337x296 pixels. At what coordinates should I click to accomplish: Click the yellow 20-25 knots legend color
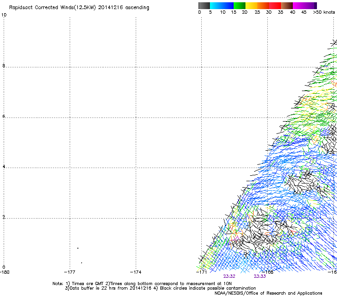251,5
